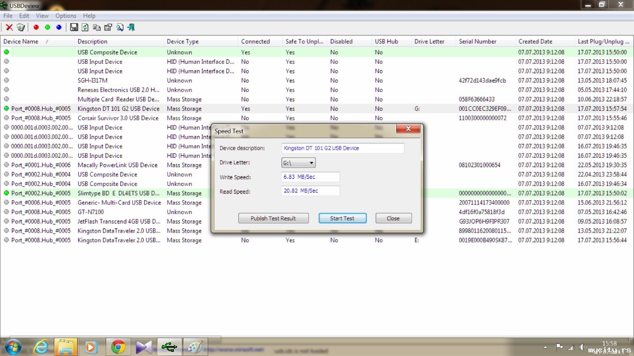Click the Read Speed value field
This screenshot has height=356, width=634.
click(x=310, y=191)
